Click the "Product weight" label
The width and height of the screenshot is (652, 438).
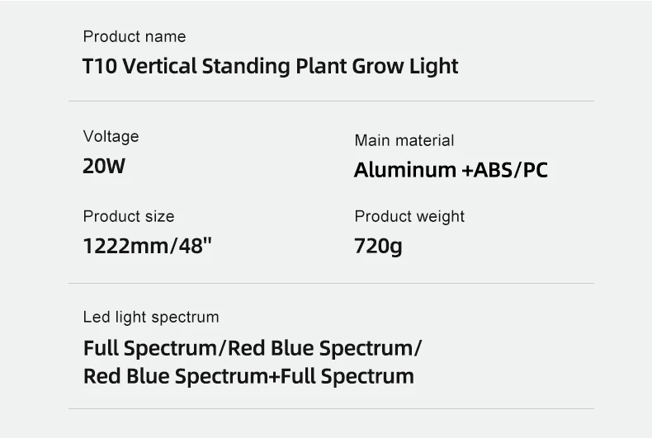[409, 217]
